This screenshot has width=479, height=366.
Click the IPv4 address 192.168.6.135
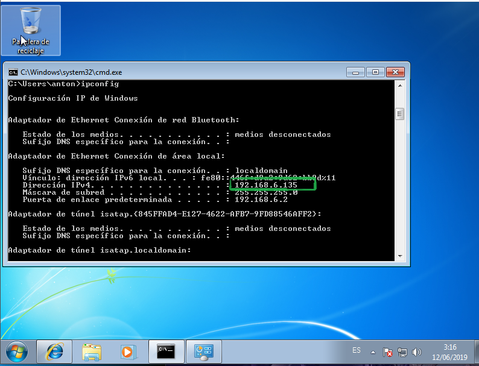coord(266,185)
